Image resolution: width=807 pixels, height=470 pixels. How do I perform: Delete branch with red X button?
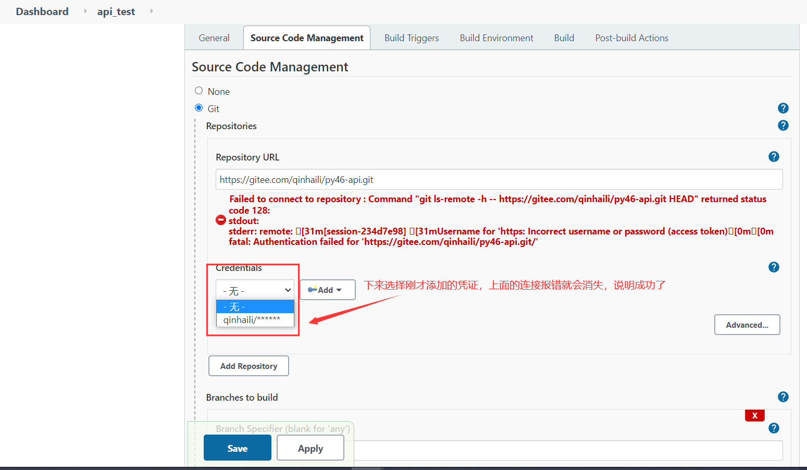(x=754, y=415)
